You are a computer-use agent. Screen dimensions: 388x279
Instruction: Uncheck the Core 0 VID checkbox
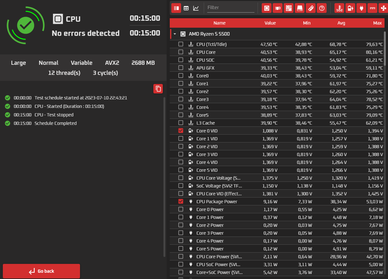pos(181,131)
